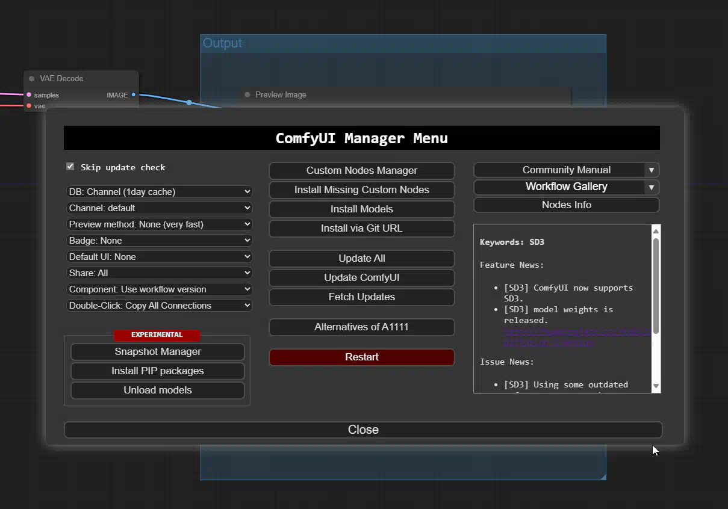The width and height of the screenshot is (728, 509).
Task: Click the VAE Decode node title
Action: pyautogui.click(x=61, y=79)
